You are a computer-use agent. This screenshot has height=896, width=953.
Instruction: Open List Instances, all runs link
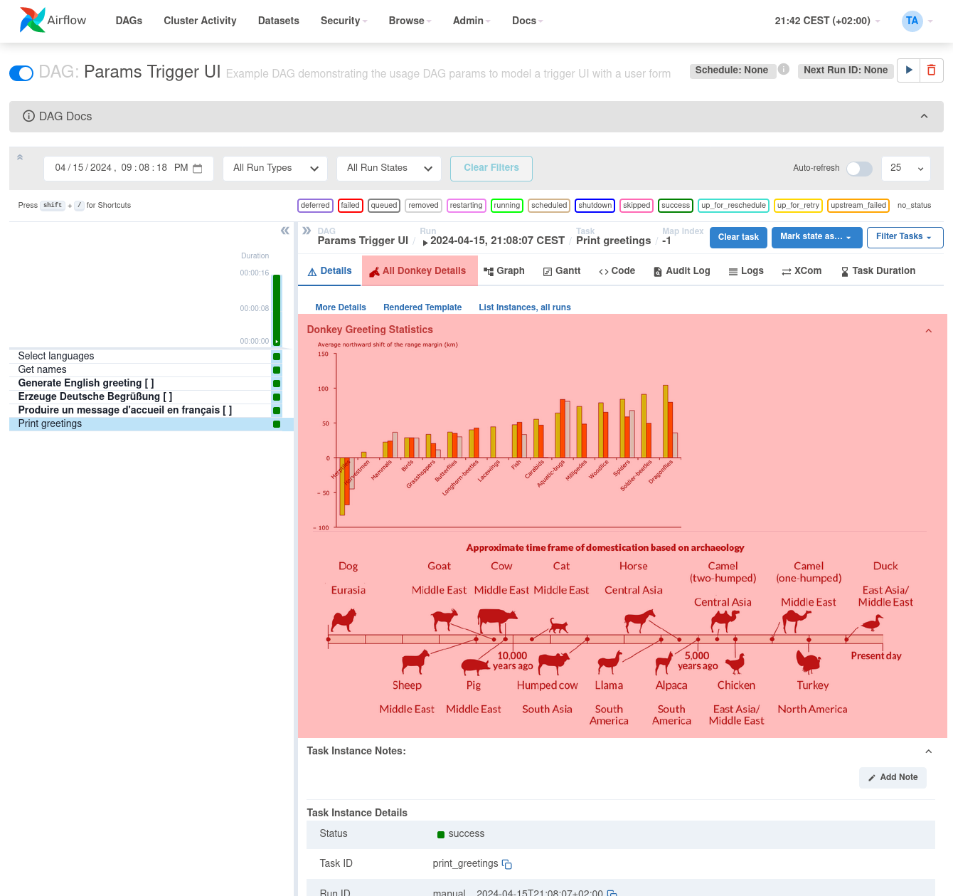pos(525,307)
